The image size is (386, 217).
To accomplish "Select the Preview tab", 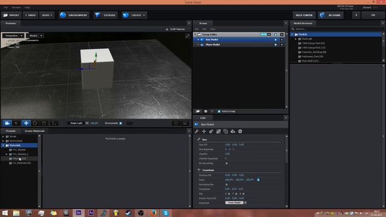I will click(11, 24).
